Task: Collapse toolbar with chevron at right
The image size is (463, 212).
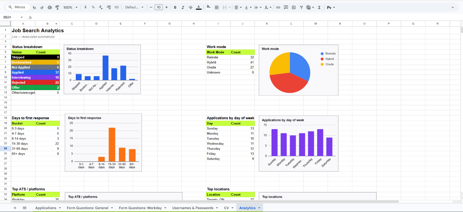Action: pyautogui.click(x=453, y=7)
